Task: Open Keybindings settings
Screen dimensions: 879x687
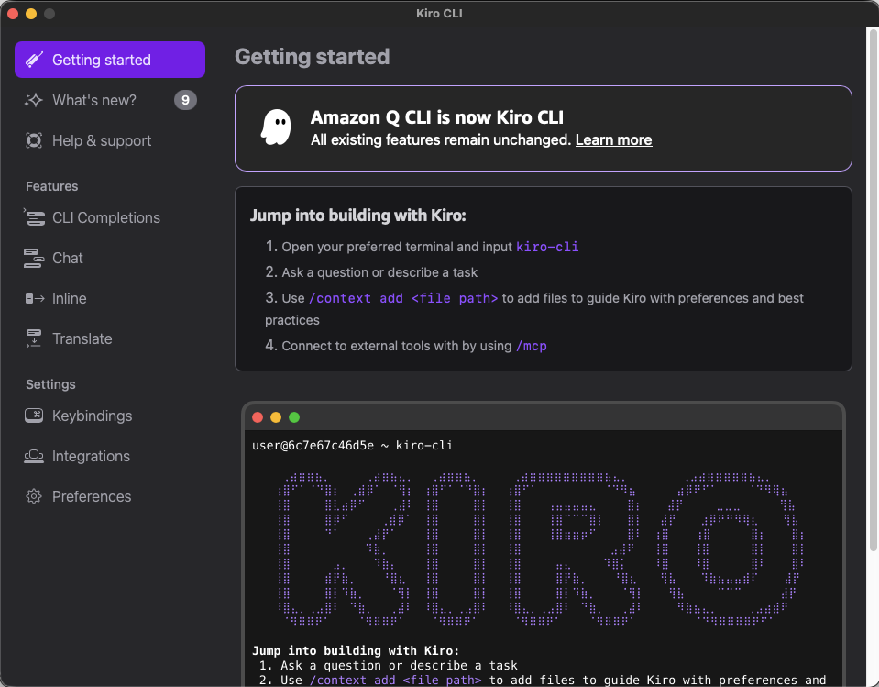Action: pos(110,416)
